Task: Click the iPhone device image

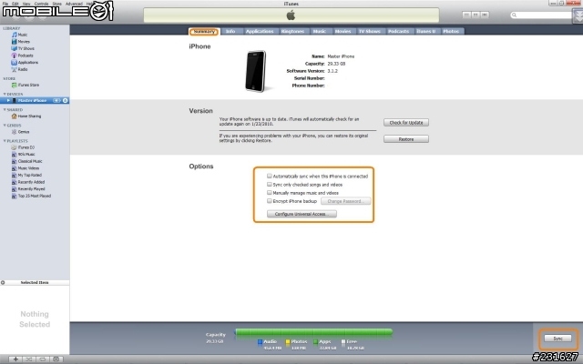Action: (x=256, y=71)
